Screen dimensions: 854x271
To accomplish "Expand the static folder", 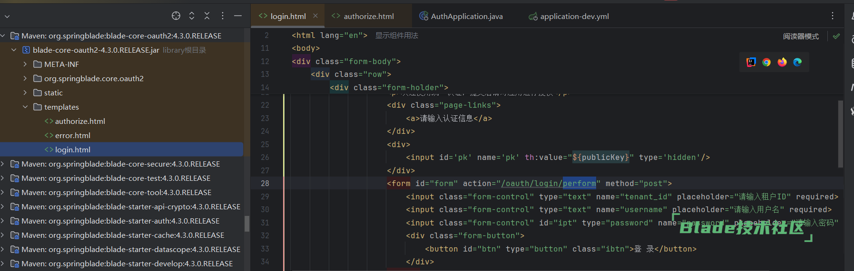I will [25, 93].
